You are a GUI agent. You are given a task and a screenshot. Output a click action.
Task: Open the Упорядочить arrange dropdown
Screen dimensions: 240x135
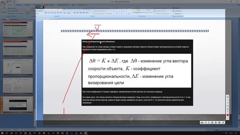coord(138,11)
